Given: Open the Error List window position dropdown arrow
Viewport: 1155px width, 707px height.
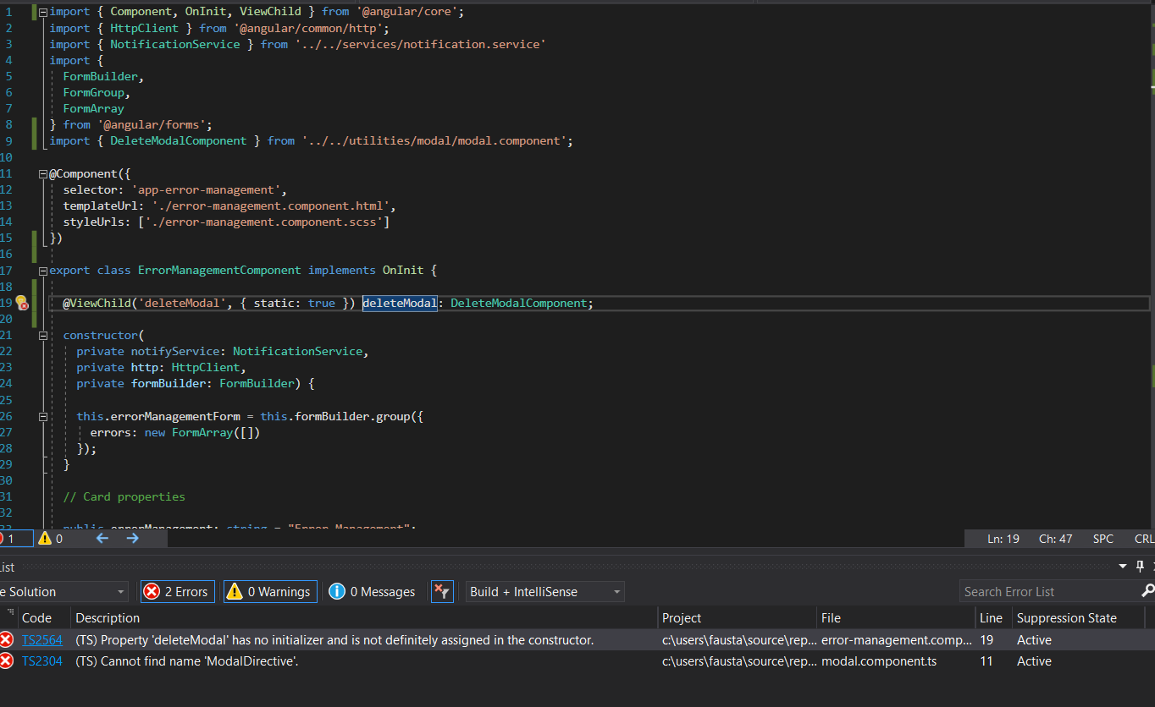Looking at the screenshot, I should click(x=1123, y=566).
